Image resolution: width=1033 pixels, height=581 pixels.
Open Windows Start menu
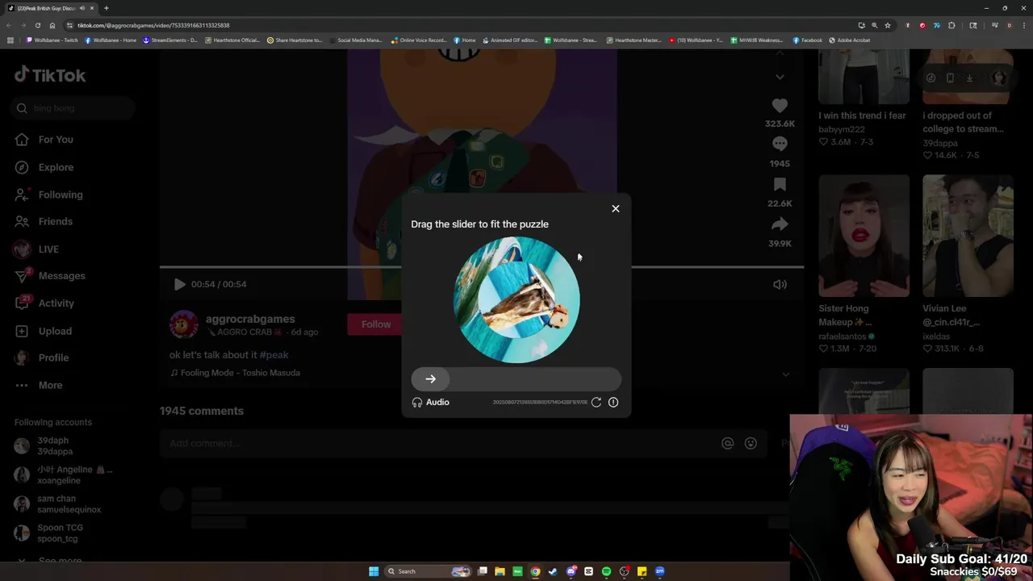tap(374, 571)
